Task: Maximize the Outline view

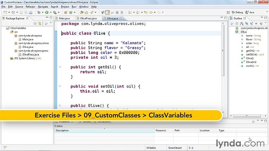Action: click(x=266, y=18)
